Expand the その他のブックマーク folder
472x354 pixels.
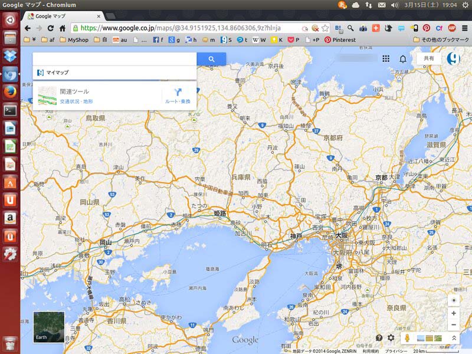click(x=440, y=40)
